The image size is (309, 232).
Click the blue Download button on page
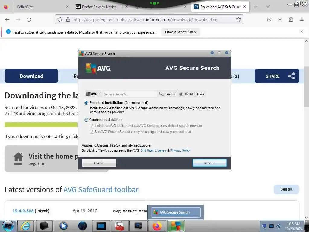(31, 76)
